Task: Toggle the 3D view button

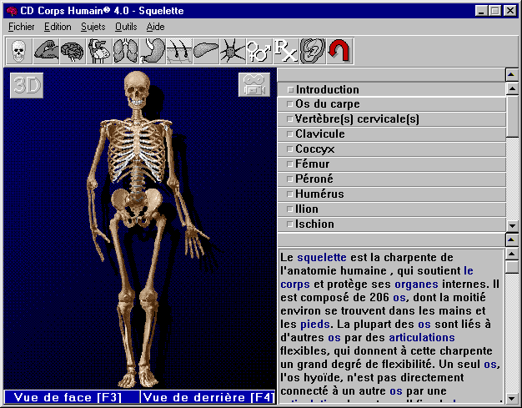Action: point(26,85)
